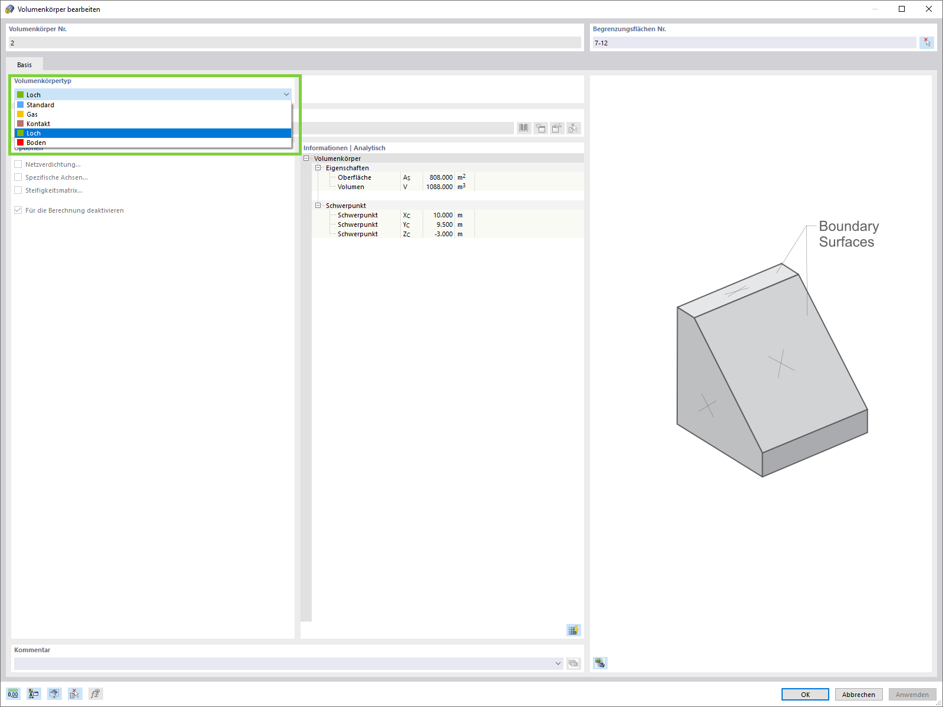
Task: Check the Steifigkeitsmatrix option
Action: point(18,190)
